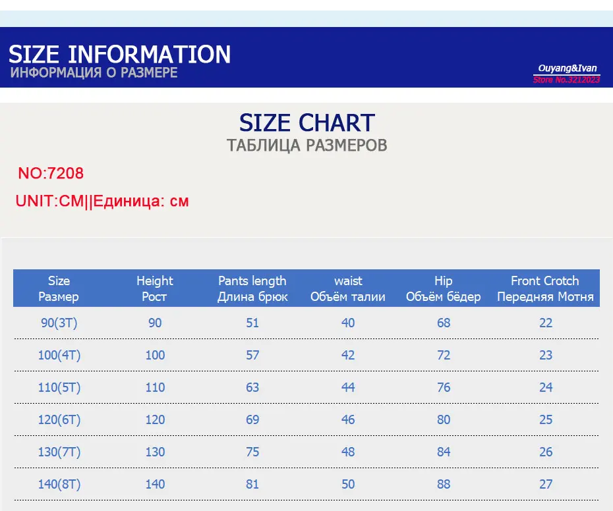Click height value 120 in 6T row
Image resolution: width=613 pixels, height=511 pixels.
point(155,419)
